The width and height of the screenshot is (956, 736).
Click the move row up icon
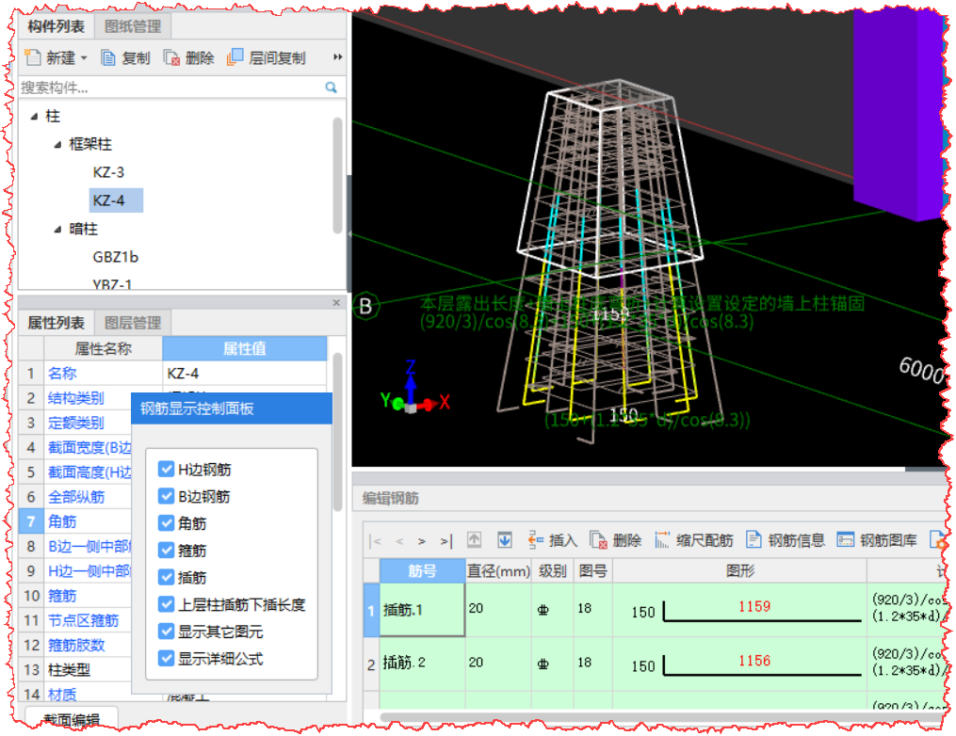475,540
